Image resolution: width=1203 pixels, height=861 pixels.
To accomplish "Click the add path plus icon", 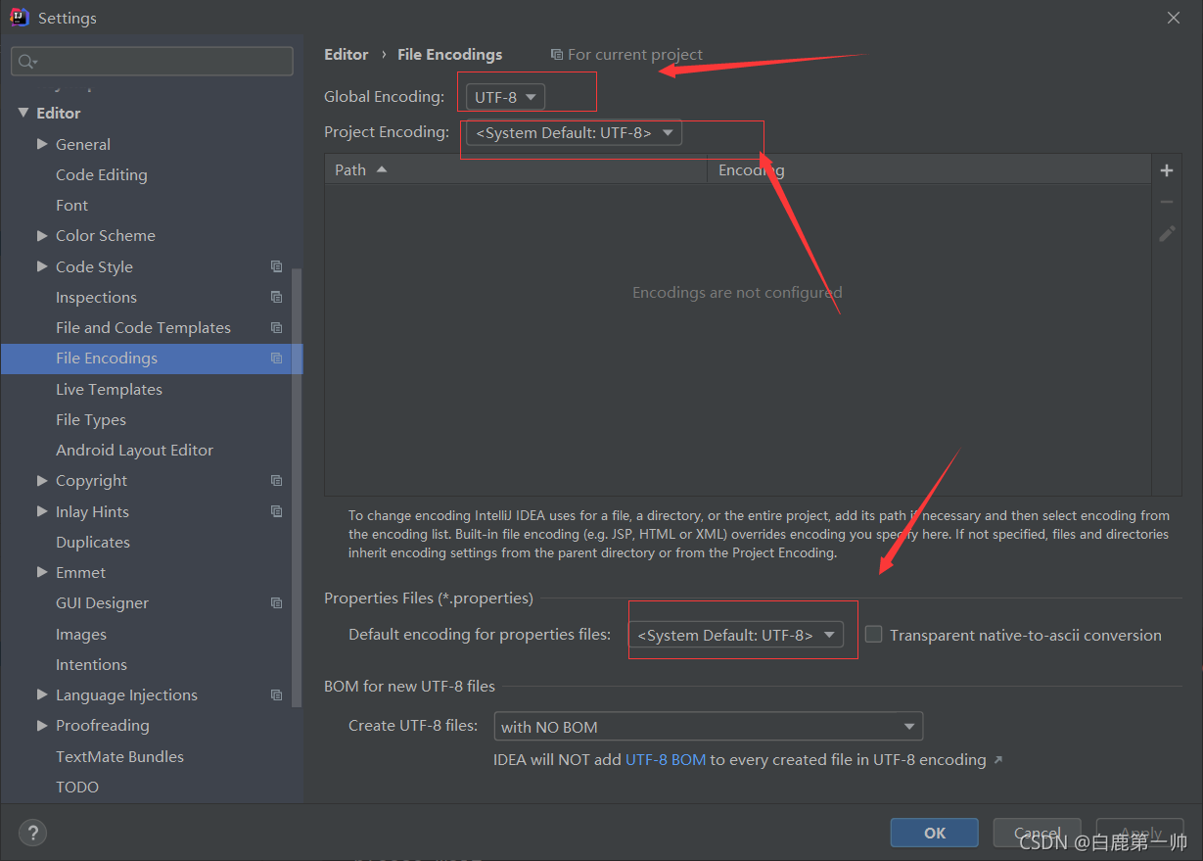I will [1167, 170].
